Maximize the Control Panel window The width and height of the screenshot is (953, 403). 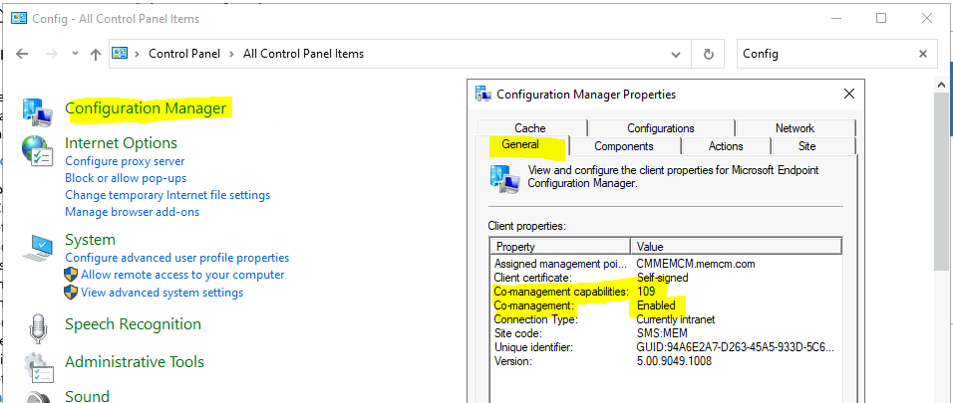(x=881, y=18)
